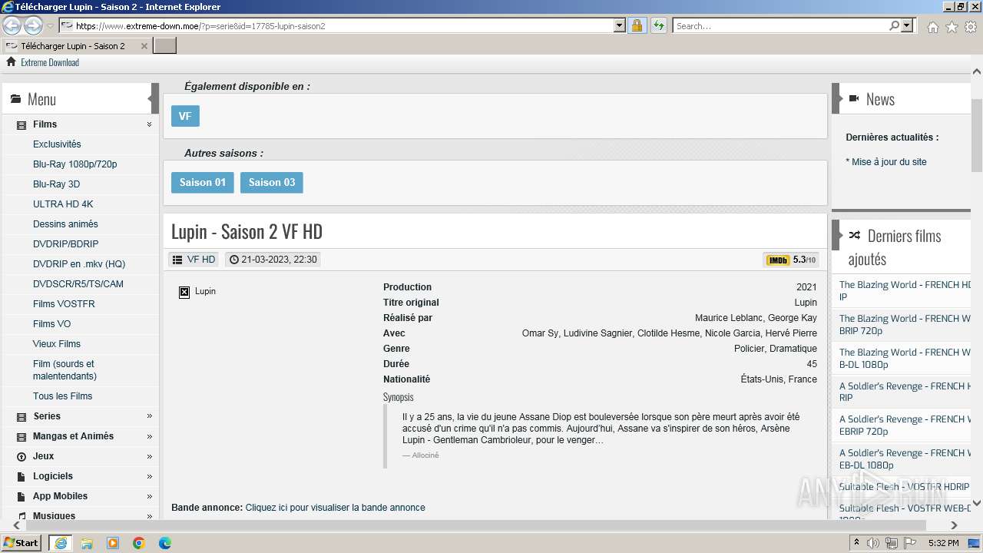Open DVDRIP/BDRIP category
983x553 pixels.
click(65, 244)
